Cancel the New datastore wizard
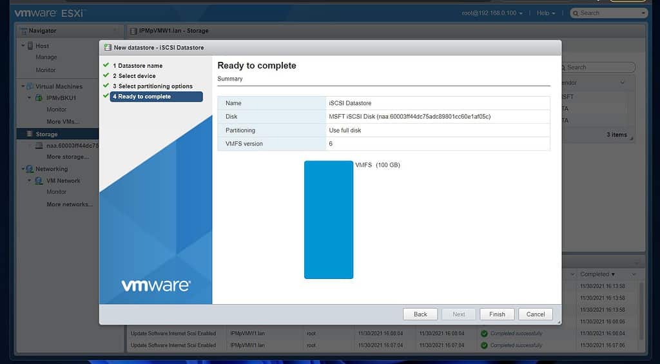660x364 pixels. pyautogui.click(x=536, y=314)
